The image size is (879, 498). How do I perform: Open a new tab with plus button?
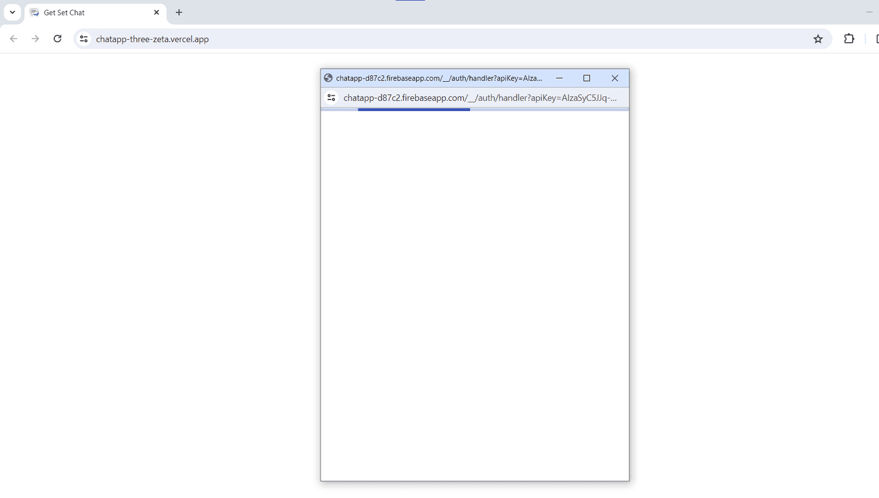pyautogui.click(x=179, y=12)
